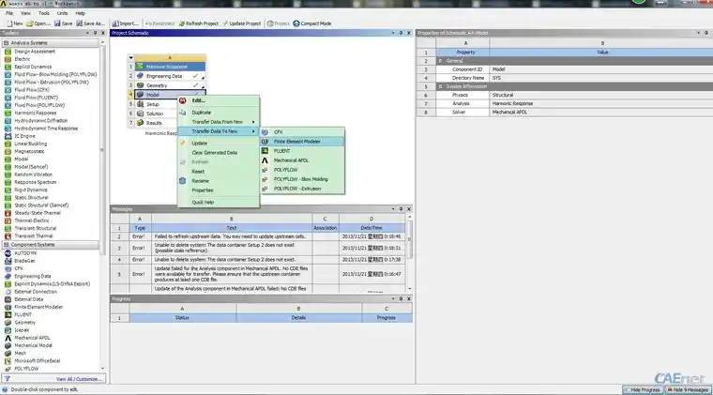Screen dimensions: 713x395
Task: Open Messages panel dropdown arrow
Action: click(393, 209)
